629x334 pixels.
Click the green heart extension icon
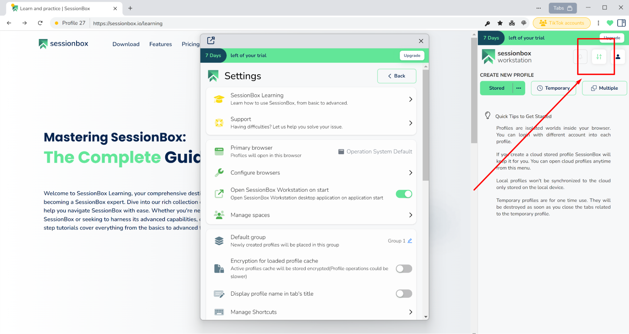610,23
